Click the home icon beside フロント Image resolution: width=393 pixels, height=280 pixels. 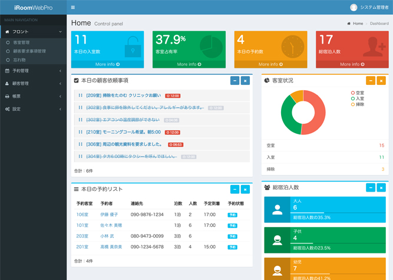[x=7, y=32]
